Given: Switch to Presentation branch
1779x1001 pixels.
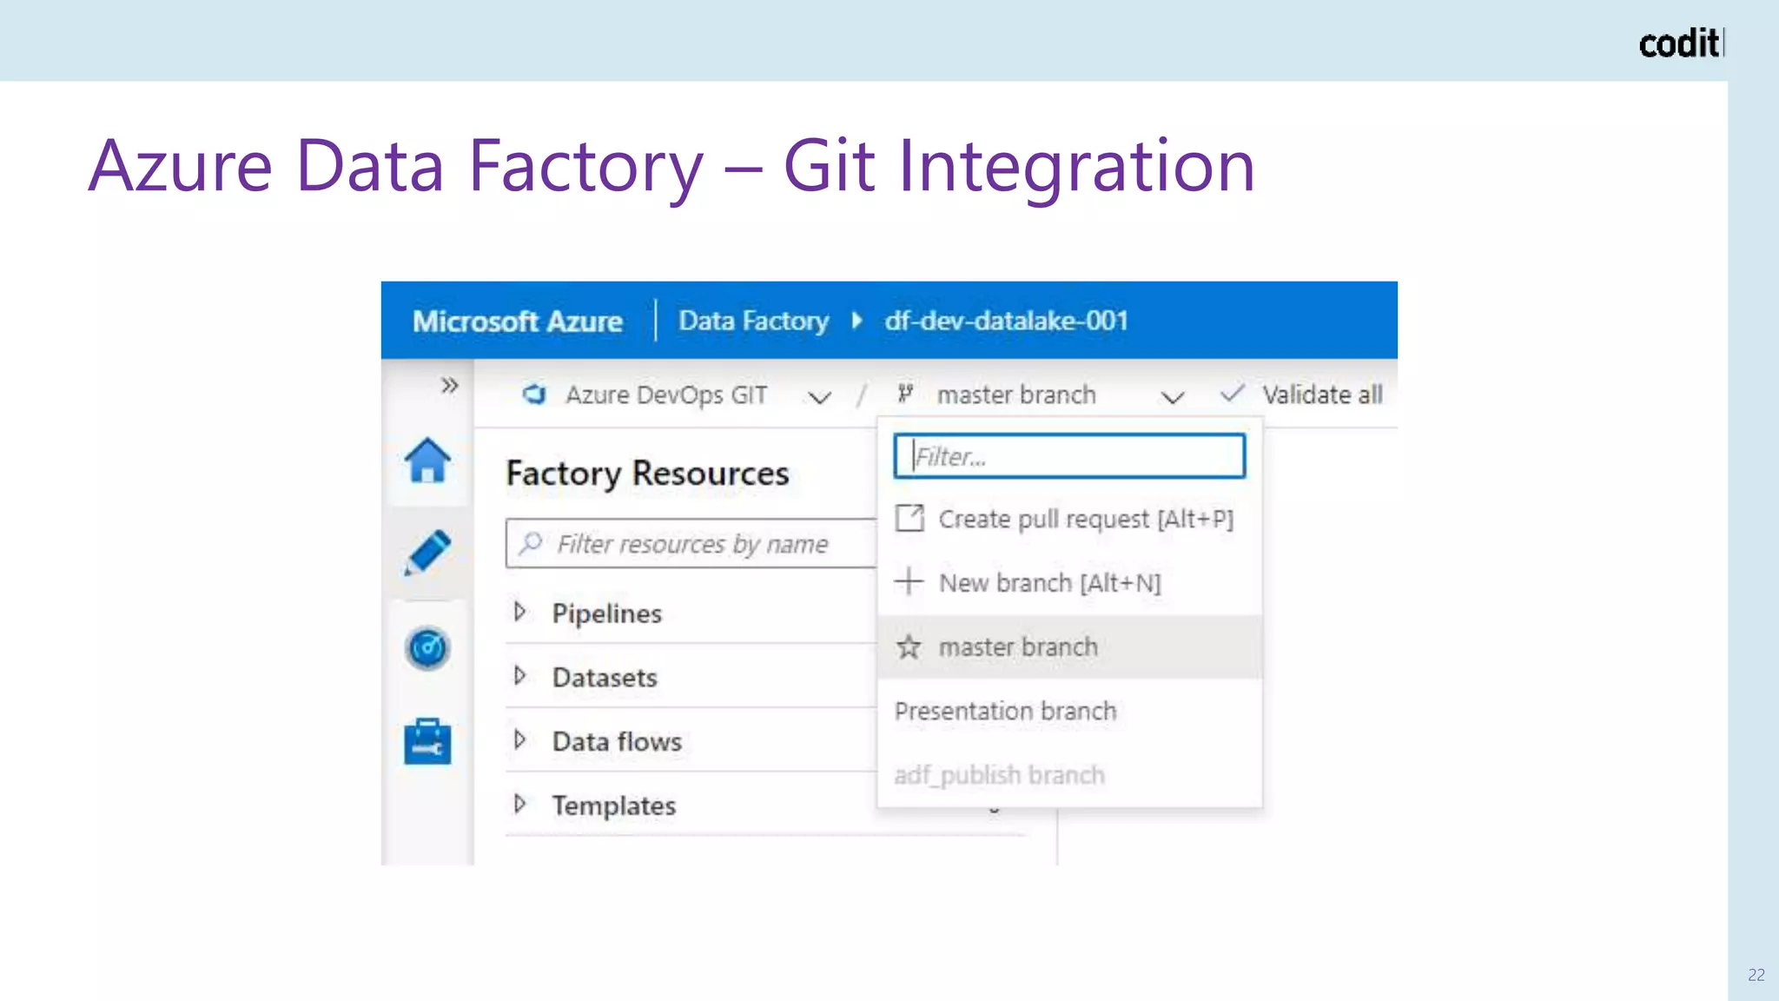Looking at the screenshot, I should pos(1069,711).
